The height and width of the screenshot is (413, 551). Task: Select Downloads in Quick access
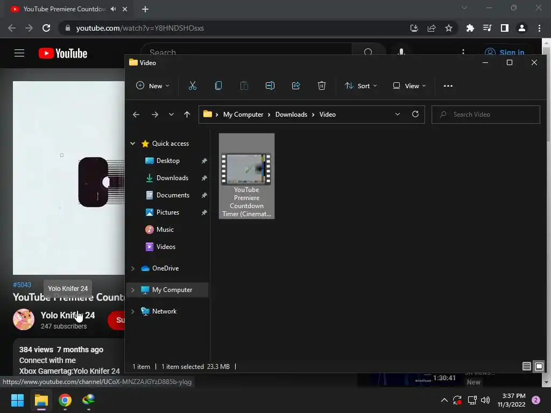pos(172,177)
